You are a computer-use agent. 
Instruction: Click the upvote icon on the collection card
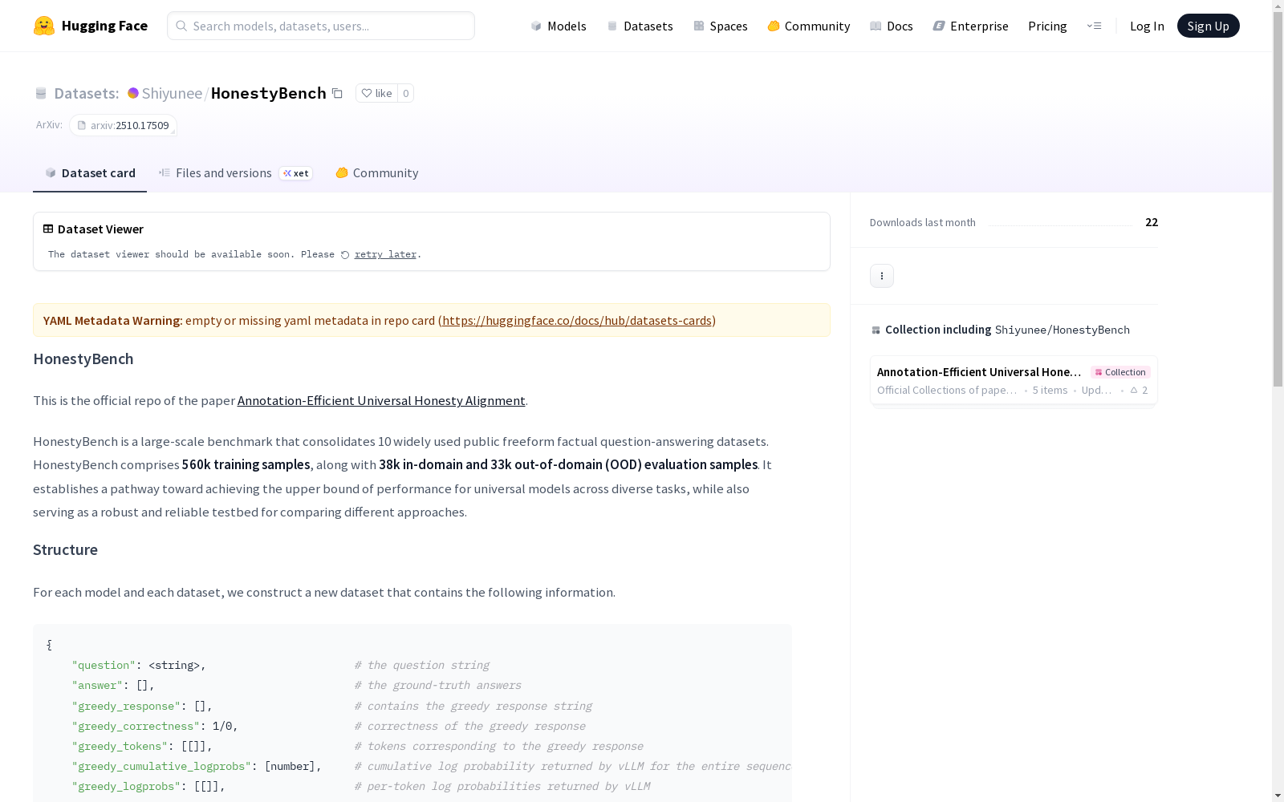click(x=1134, y=391)
